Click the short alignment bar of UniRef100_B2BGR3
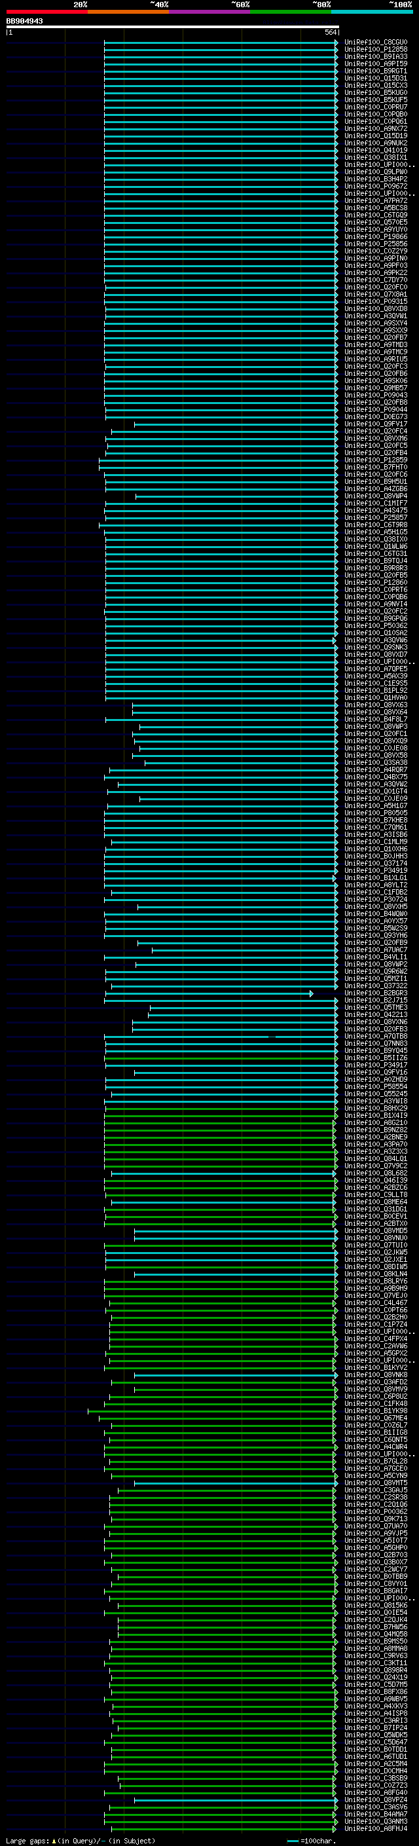Image resolution: width=419 pixels, height=1846 pixels. pos(209,993)
